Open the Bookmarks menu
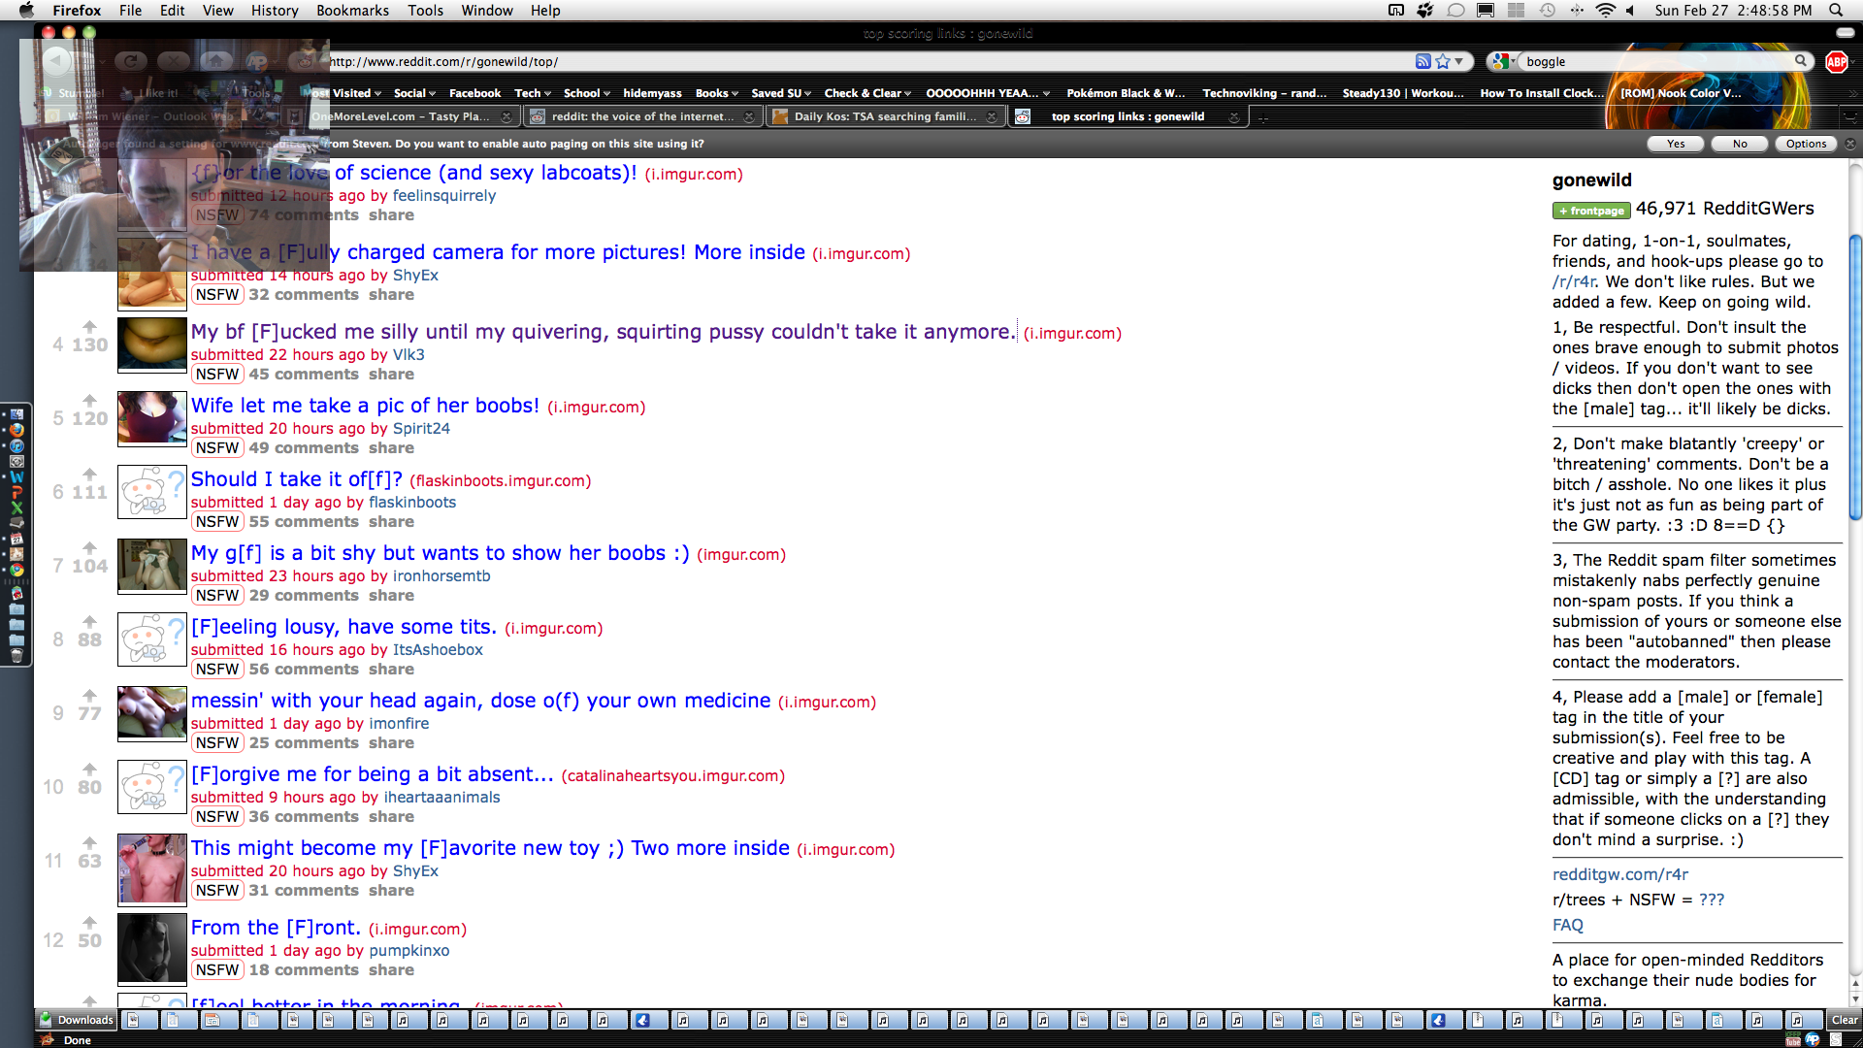Screen dimensions: 1863x1048 [x=352, y=11]
